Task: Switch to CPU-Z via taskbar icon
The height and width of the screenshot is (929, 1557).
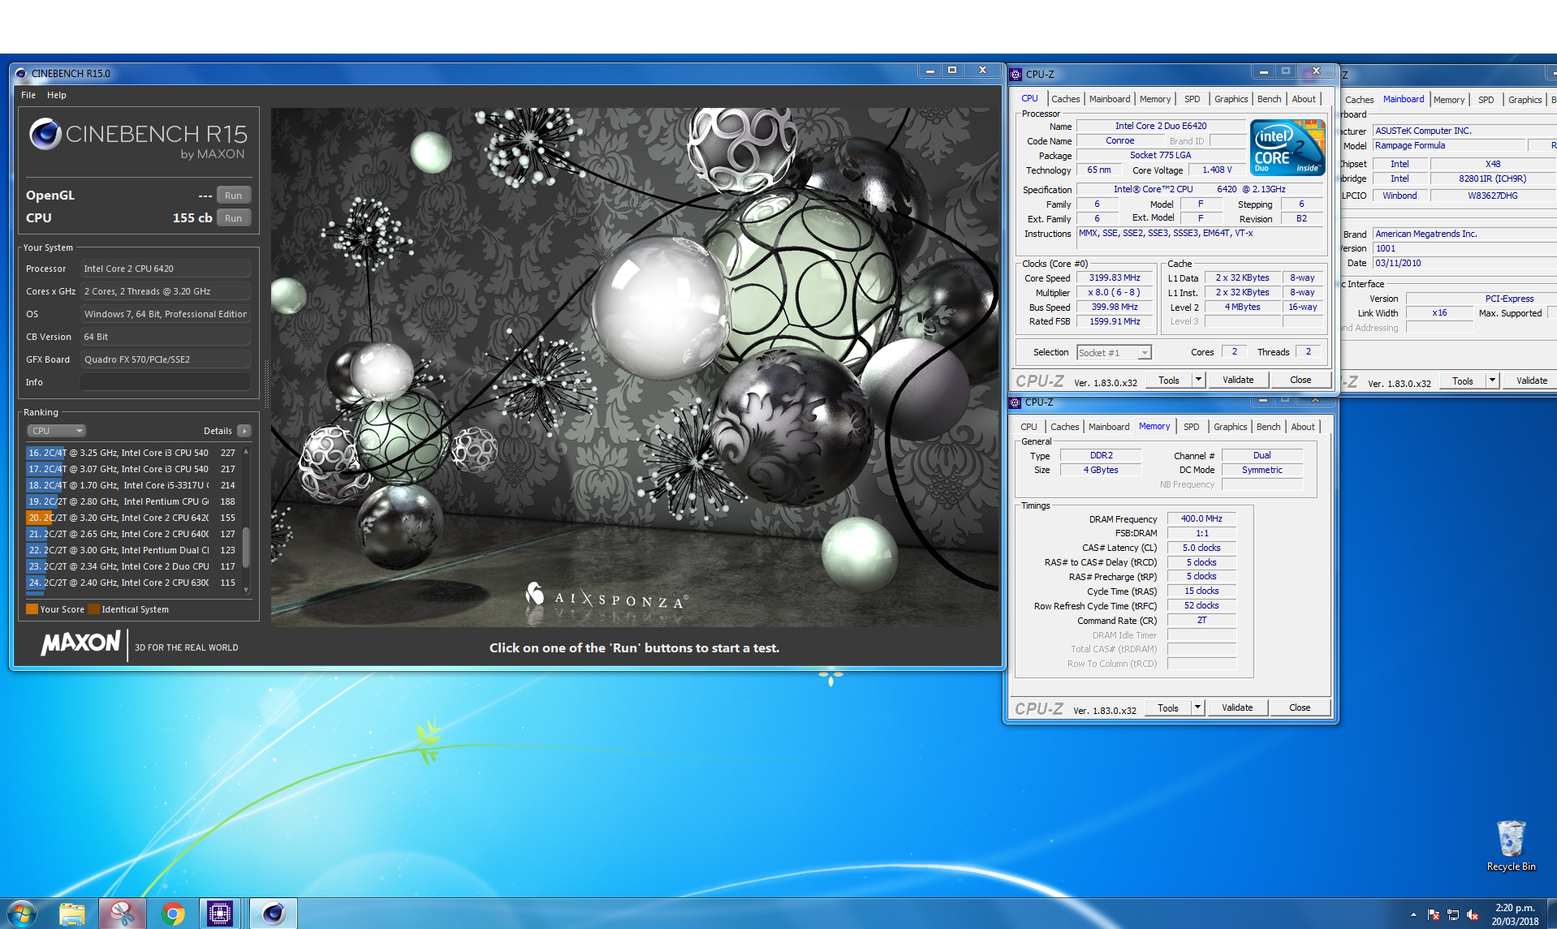Action: point(220,914)
